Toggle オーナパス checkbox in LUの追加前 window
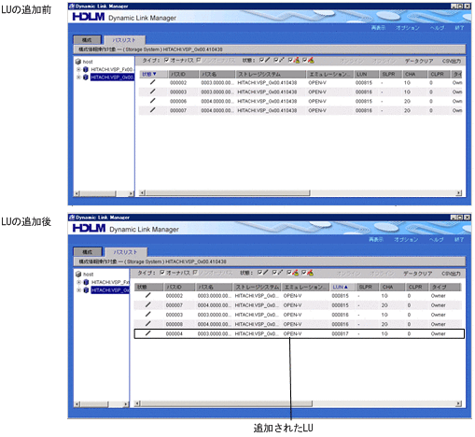 point(167,60)
